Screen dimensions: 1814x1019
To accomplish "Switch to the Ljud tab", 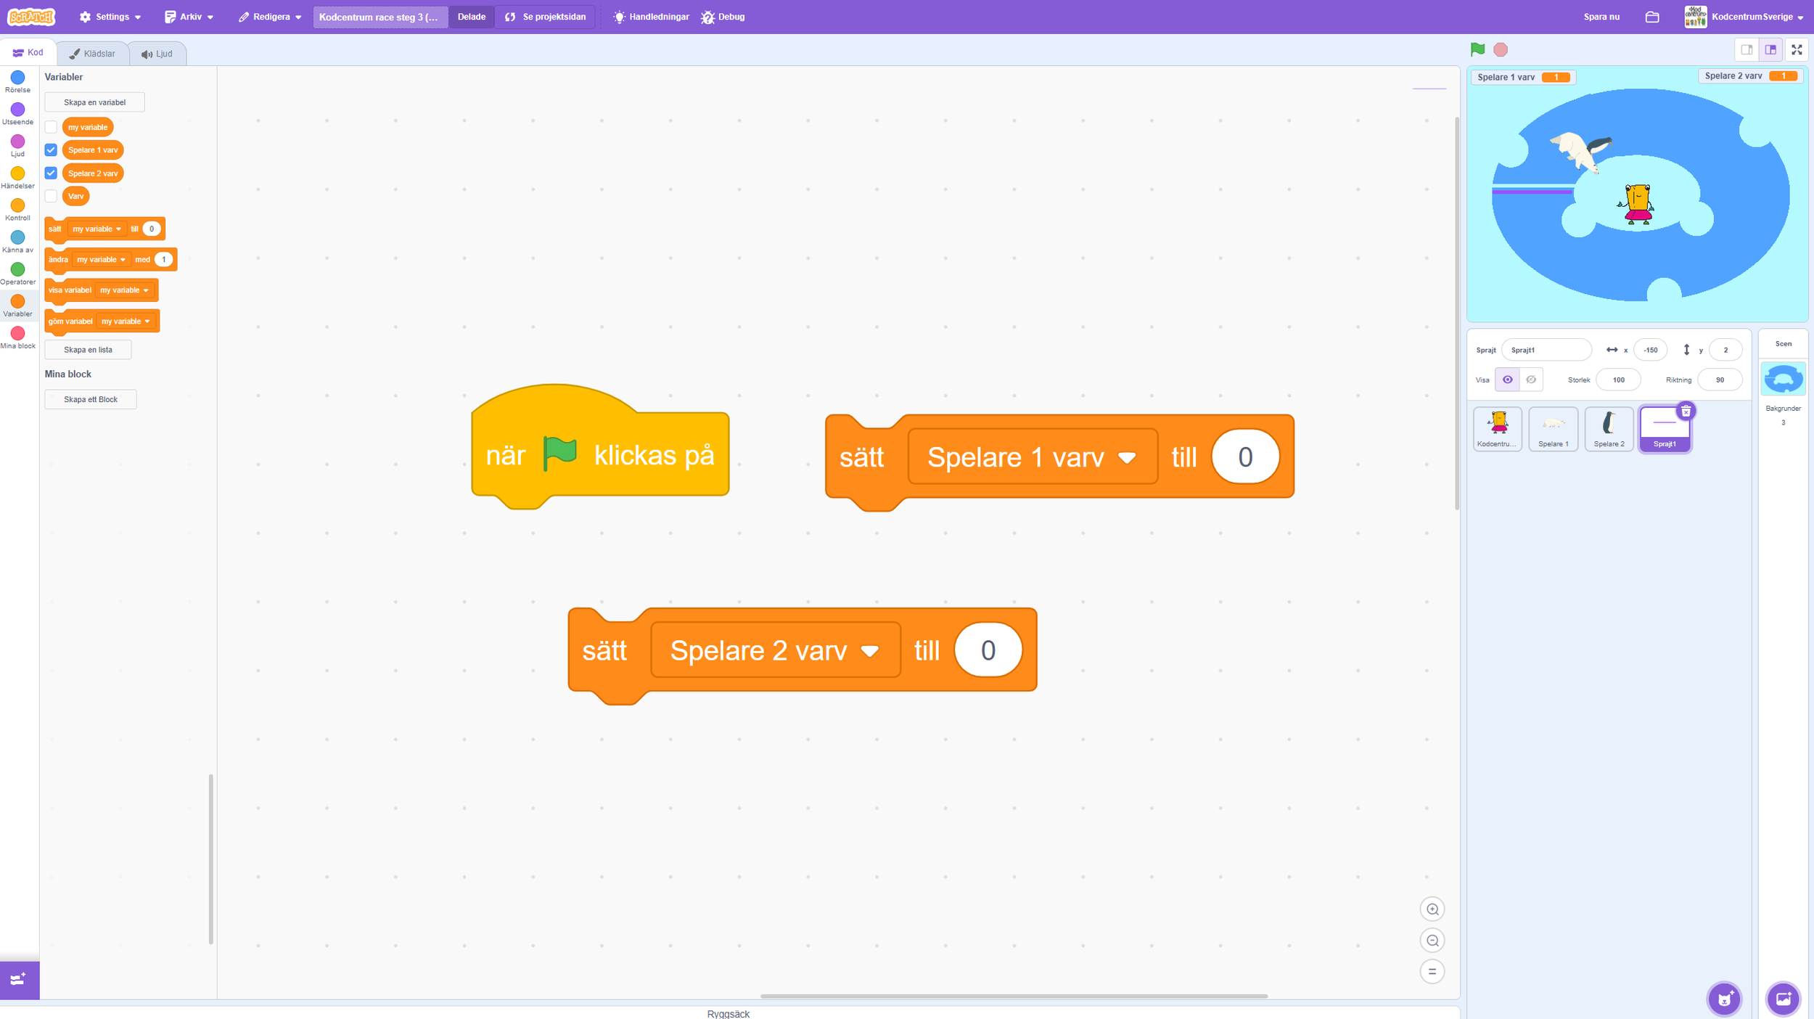I will click(157, 54).
